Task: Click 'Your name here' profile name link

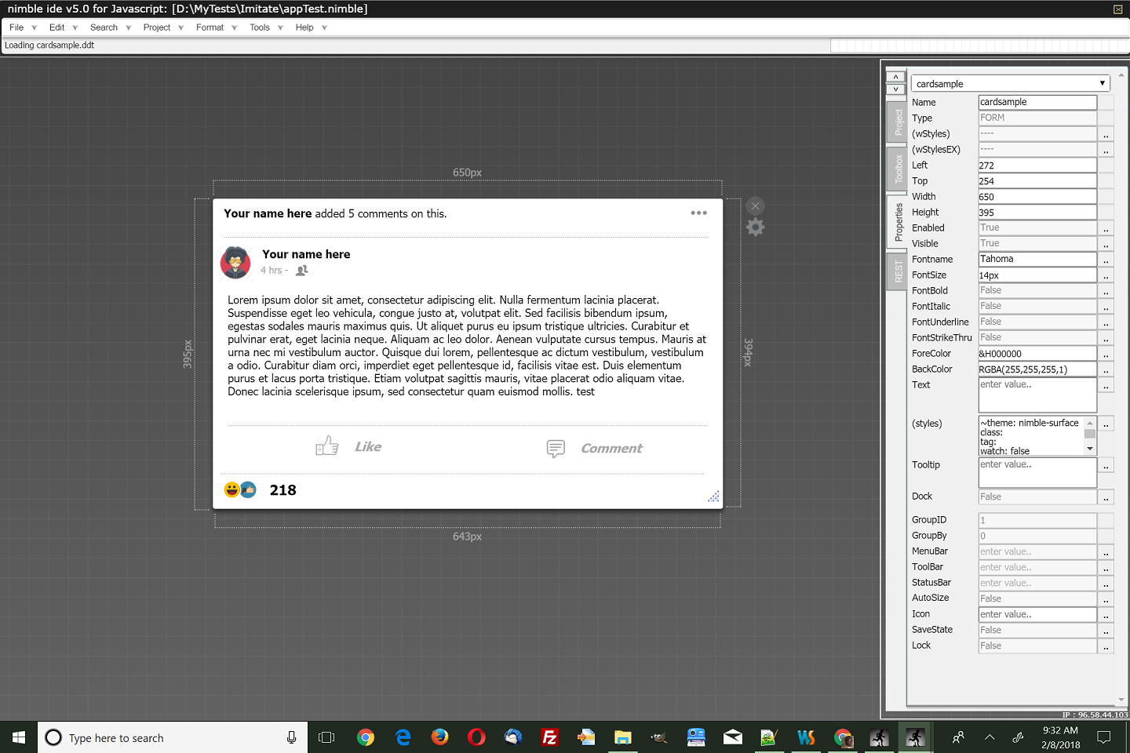Action: (x=306, y=254)
